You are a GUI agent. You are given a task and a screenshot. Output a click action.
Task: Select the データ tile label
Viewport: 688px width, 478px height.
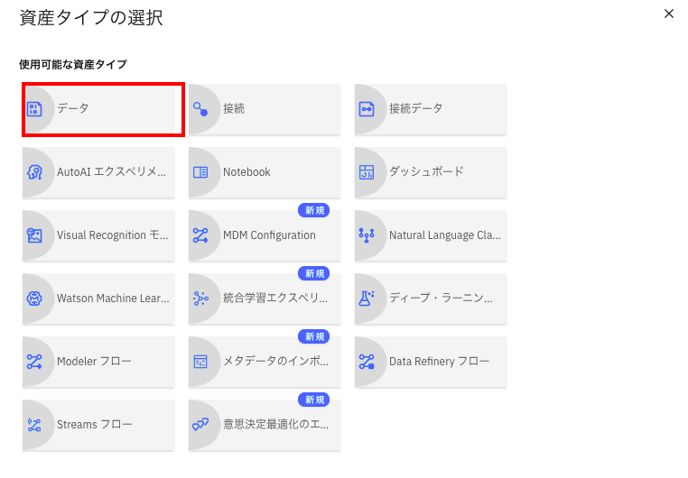(x=73, y=108)
